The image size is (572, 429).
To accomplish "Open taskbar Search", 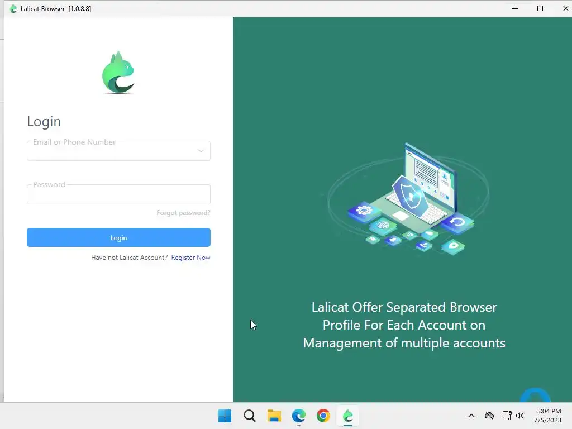I will pyautogui.click(x=250, y=416).
